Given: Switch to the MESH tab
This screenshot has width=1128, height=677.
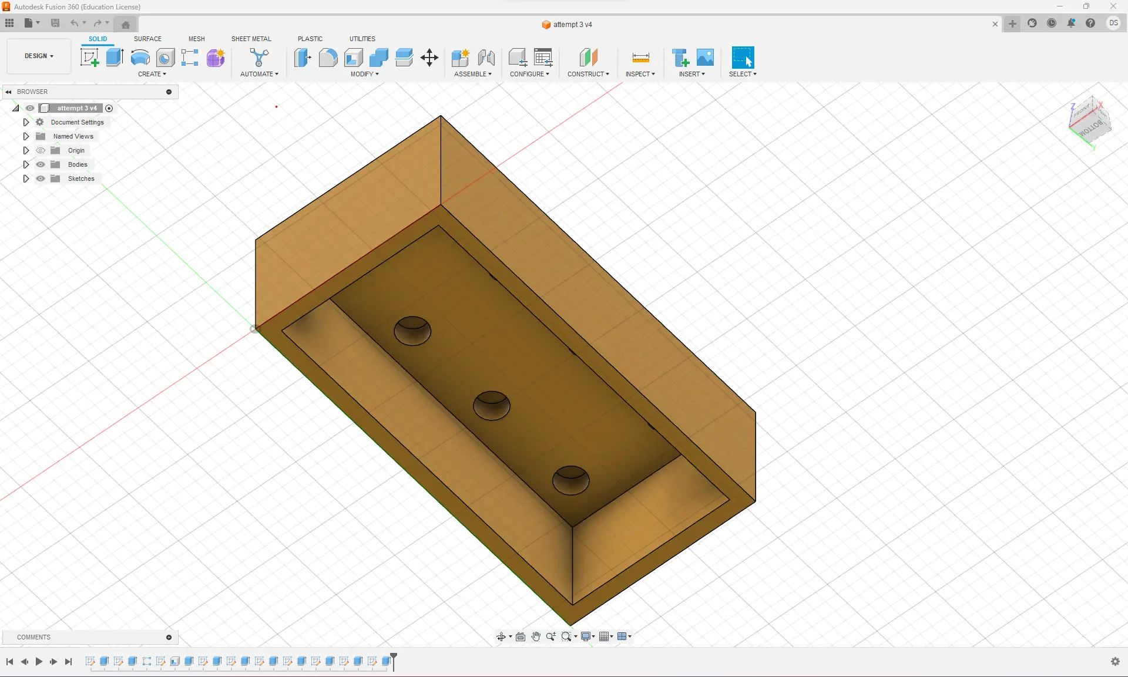Looking at the screenshot, I should point(197,39).
